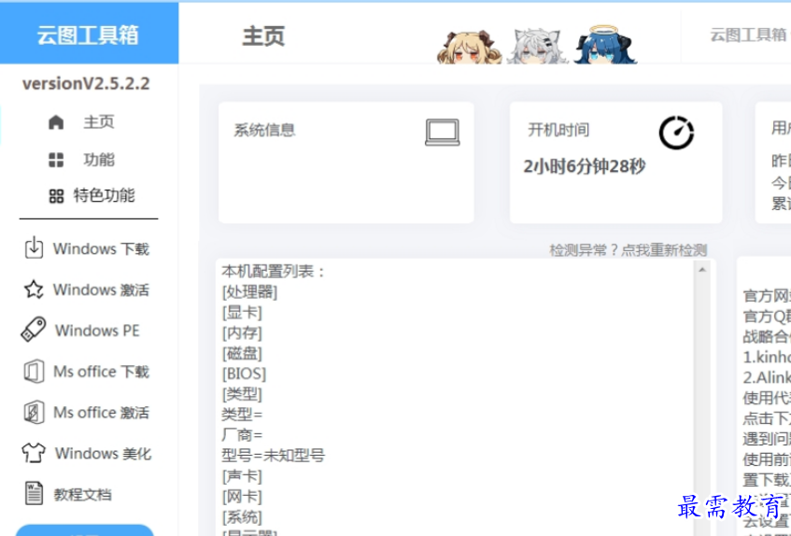This screenshot has height=536, width=791.
Task: Click the 系统信息 card title
Action: pos(264,130)
